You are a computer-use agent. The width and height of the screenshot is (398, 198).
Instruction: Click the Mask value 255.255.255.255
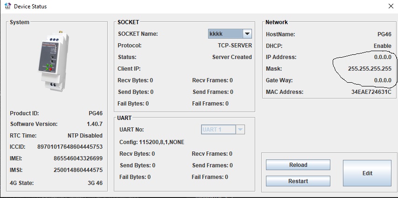pos(370,69)
